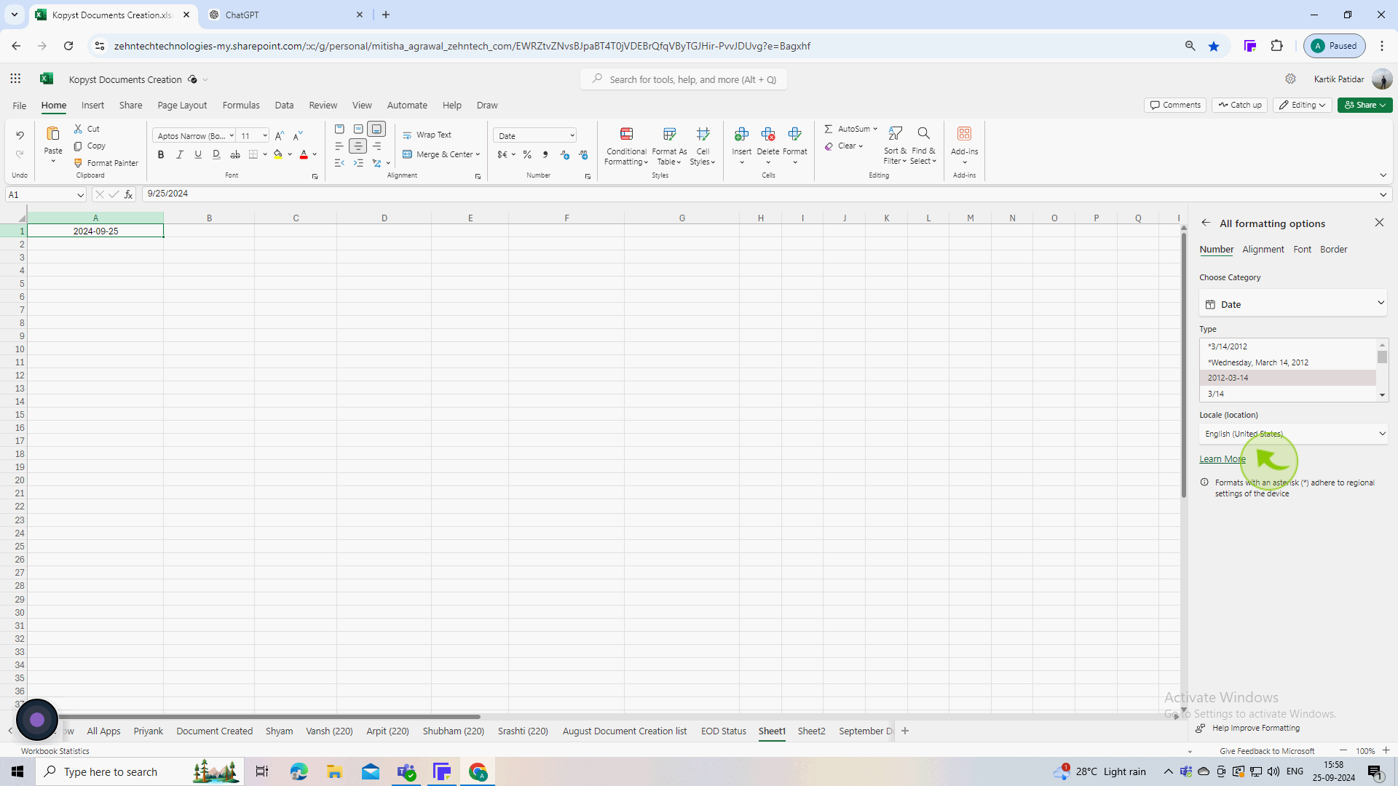Open the font name dropdown
The width and height of the screenshot is (1398, 786).
pyautogui.click(x=232, y=136)
